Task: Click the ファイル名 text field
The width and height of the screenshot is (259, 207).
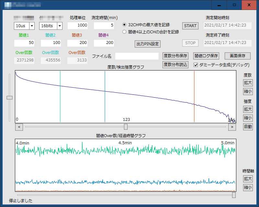Action: 137,56
